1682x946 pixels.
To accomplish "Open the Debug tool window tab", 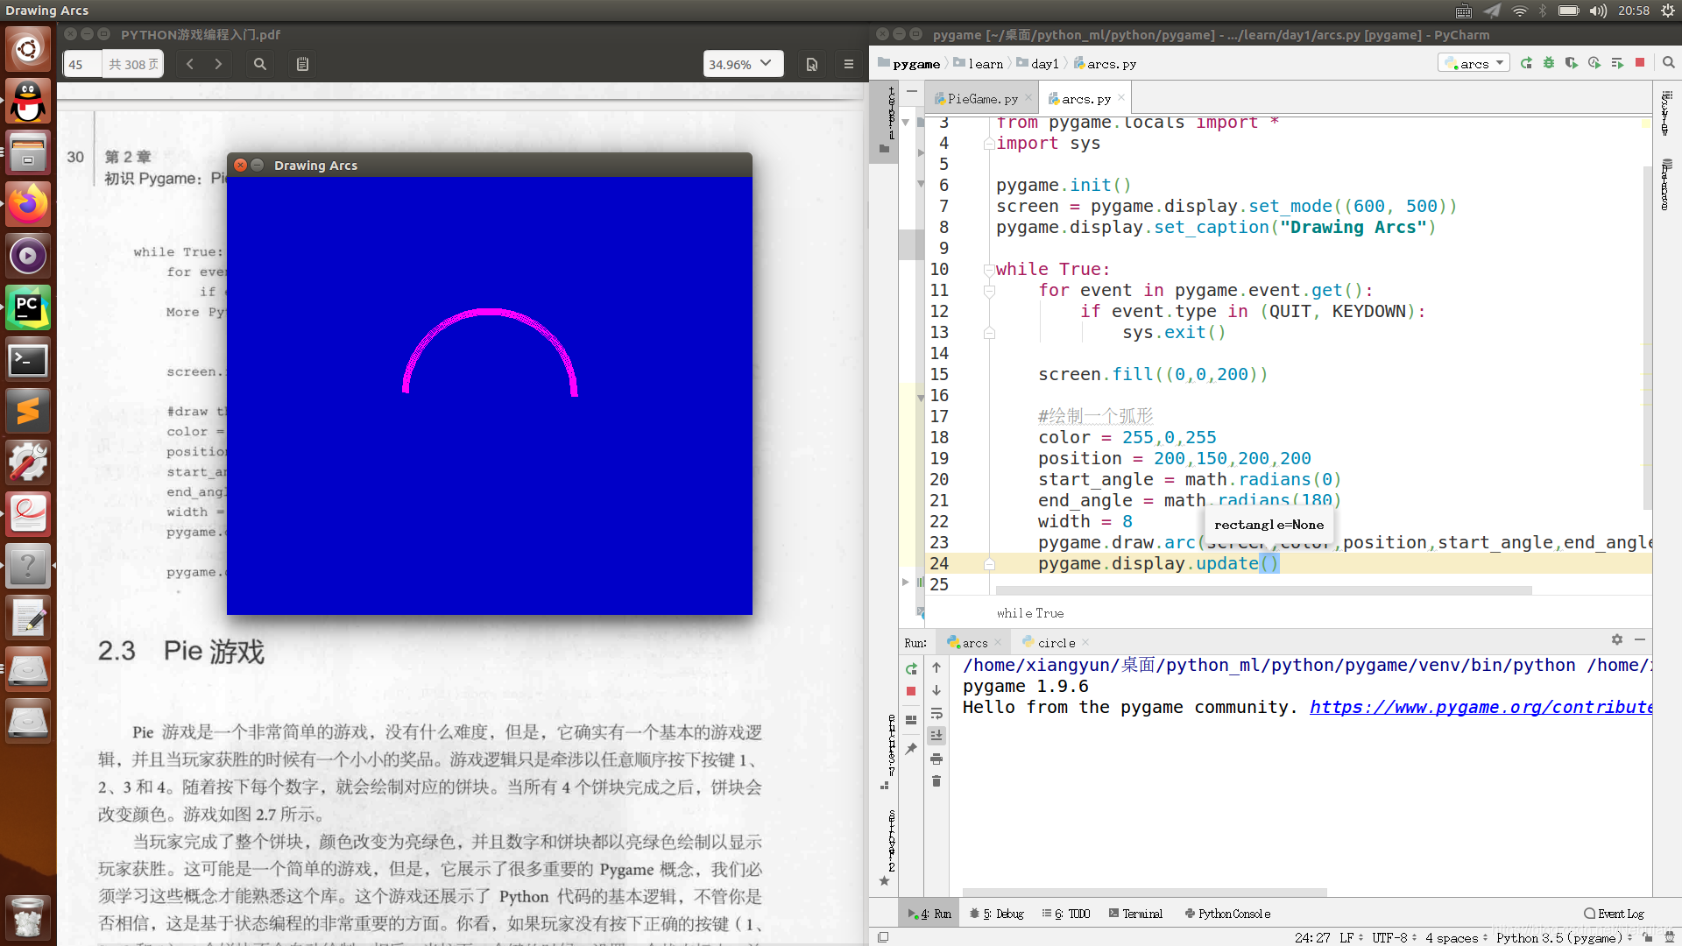I will click(997, 914).
